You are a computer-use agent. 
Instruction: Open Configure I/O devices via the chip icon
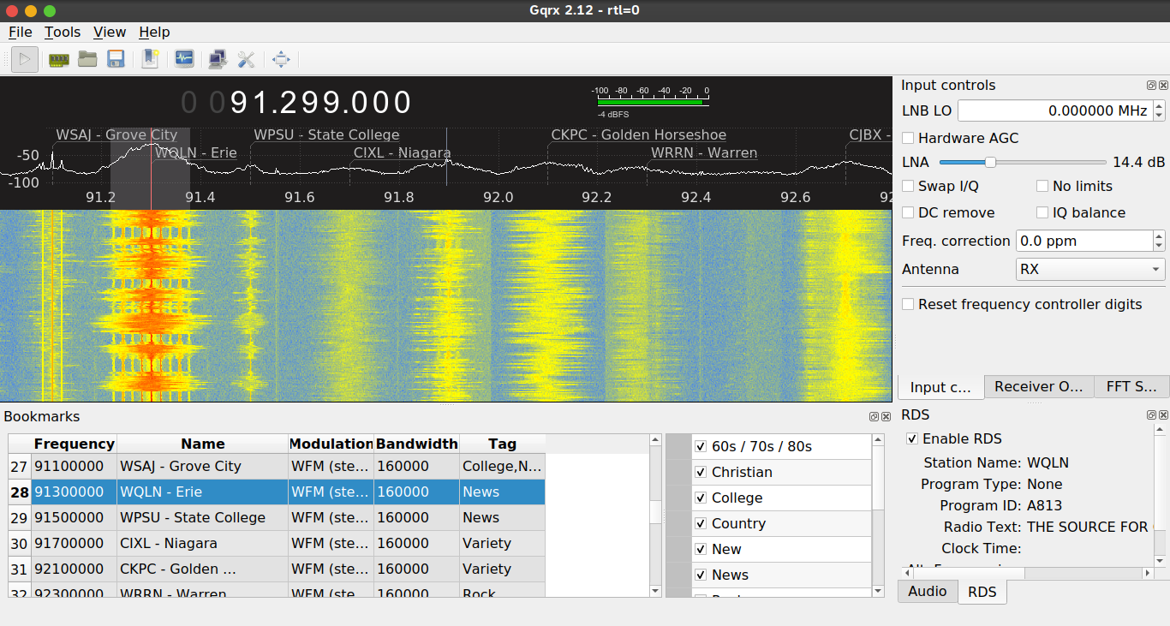pyautogui.click(x=58, y=59)
